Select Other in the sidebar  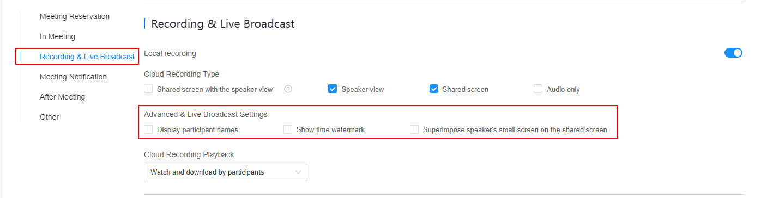(x=49, y=117)
